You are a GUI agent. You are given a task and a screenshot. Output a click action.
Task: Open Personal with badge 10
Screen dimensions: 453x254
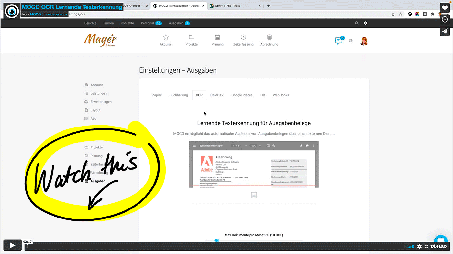151,23
